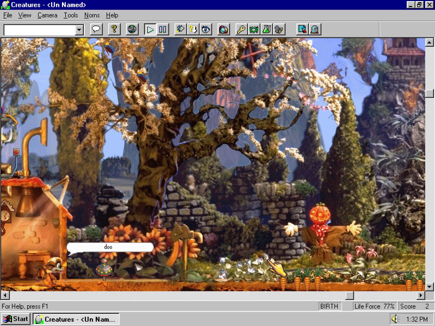Image resolution: width=435 pixels, height=326 pixels.
Task: Pause the game with the toolbar pause button
Action: tap(162, 29)
